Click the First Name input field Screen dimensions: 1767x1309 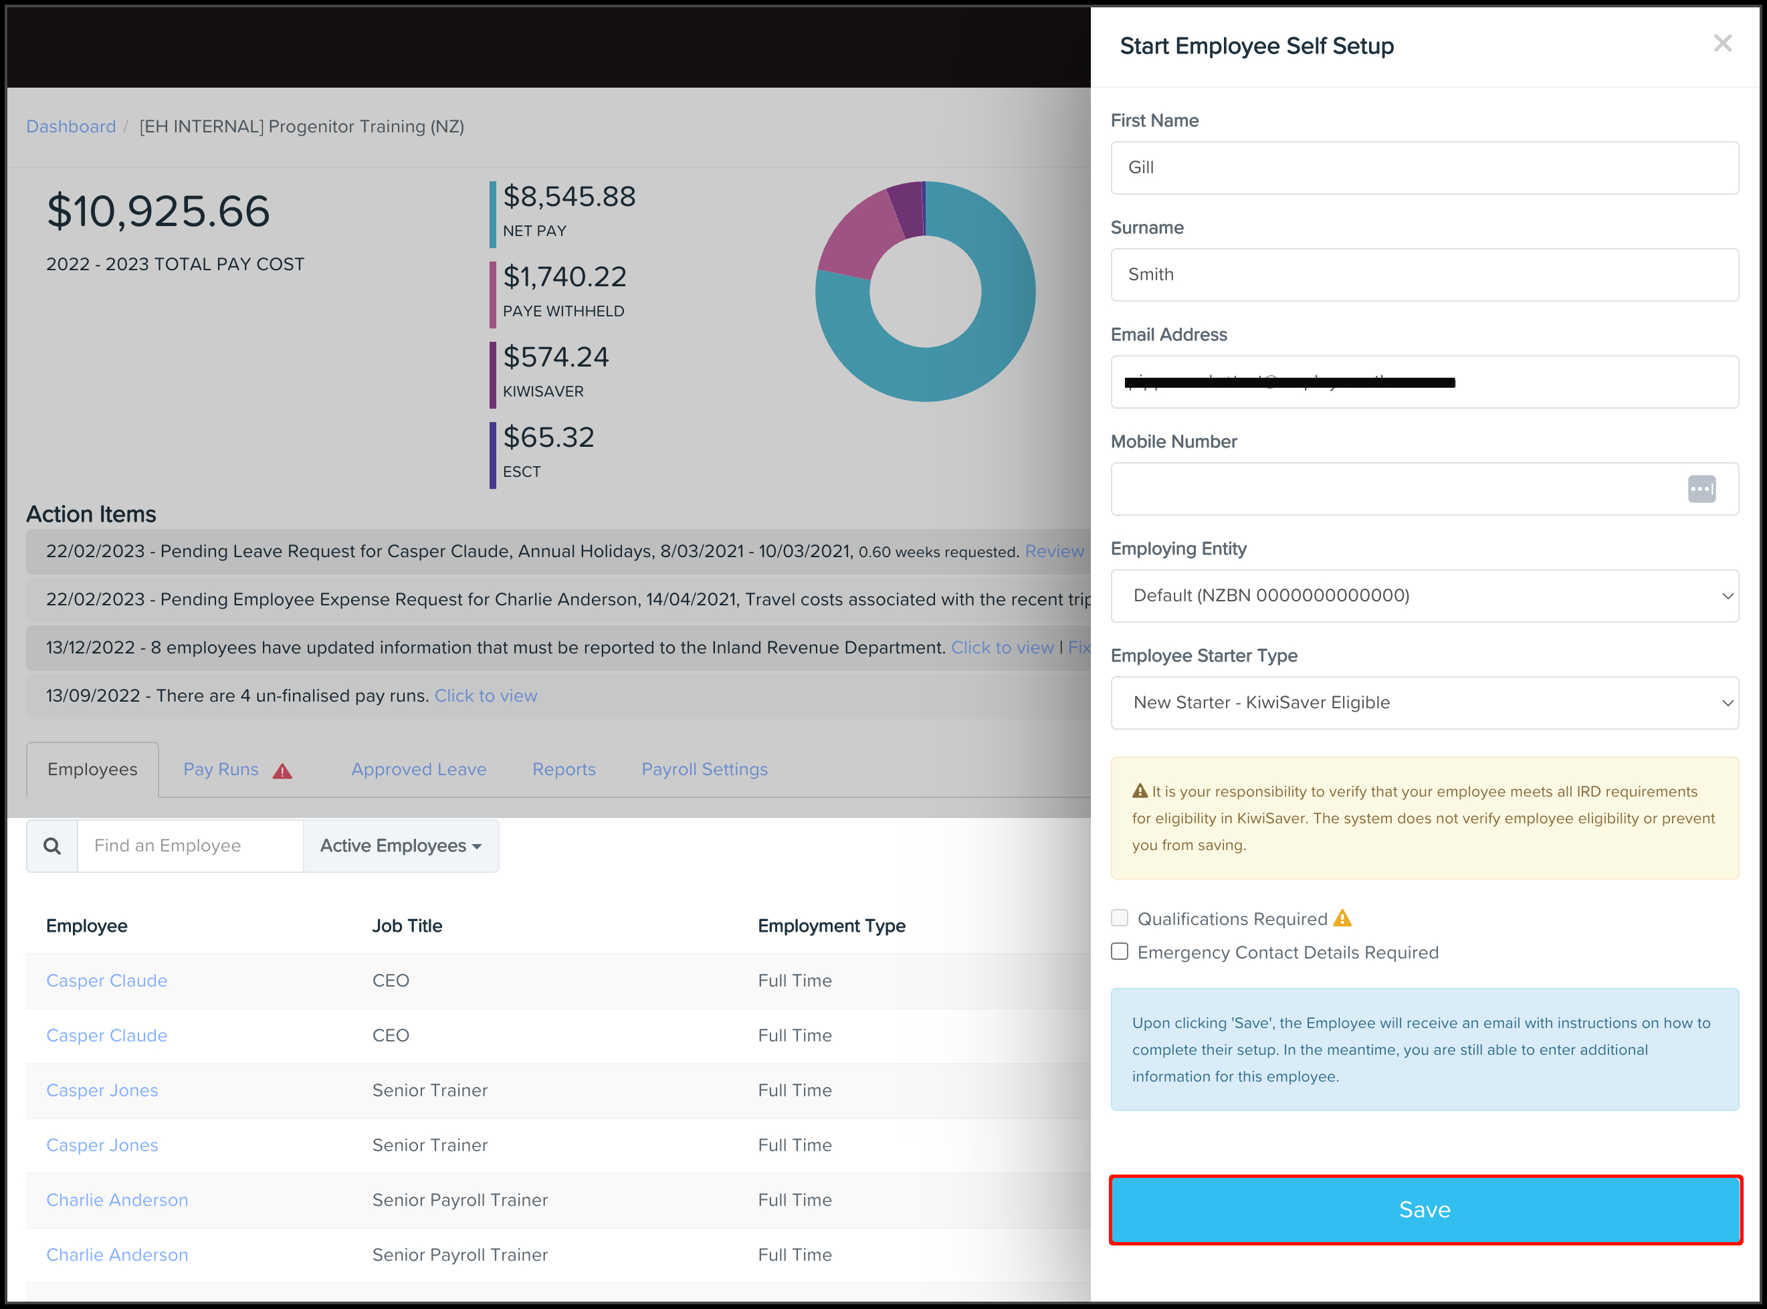tap(1424, 168)
